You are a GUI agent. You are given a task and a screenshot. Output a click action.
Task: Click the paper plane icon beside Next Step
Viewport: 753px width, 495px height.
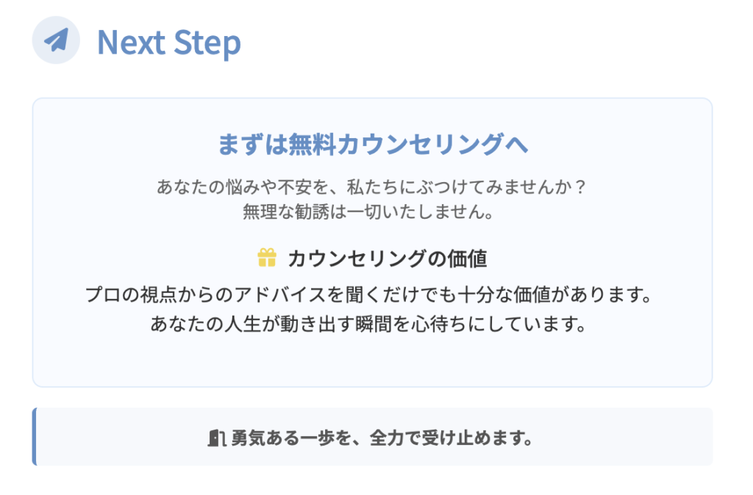pos(56,40)
